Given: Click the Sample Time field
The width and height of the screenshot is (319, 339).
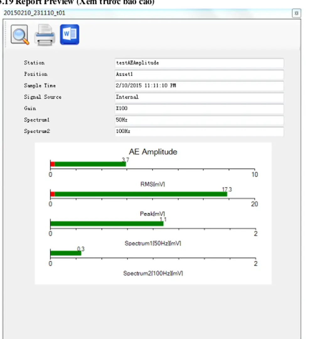Looking at the screenshot, I should click(x=199, y=86).
